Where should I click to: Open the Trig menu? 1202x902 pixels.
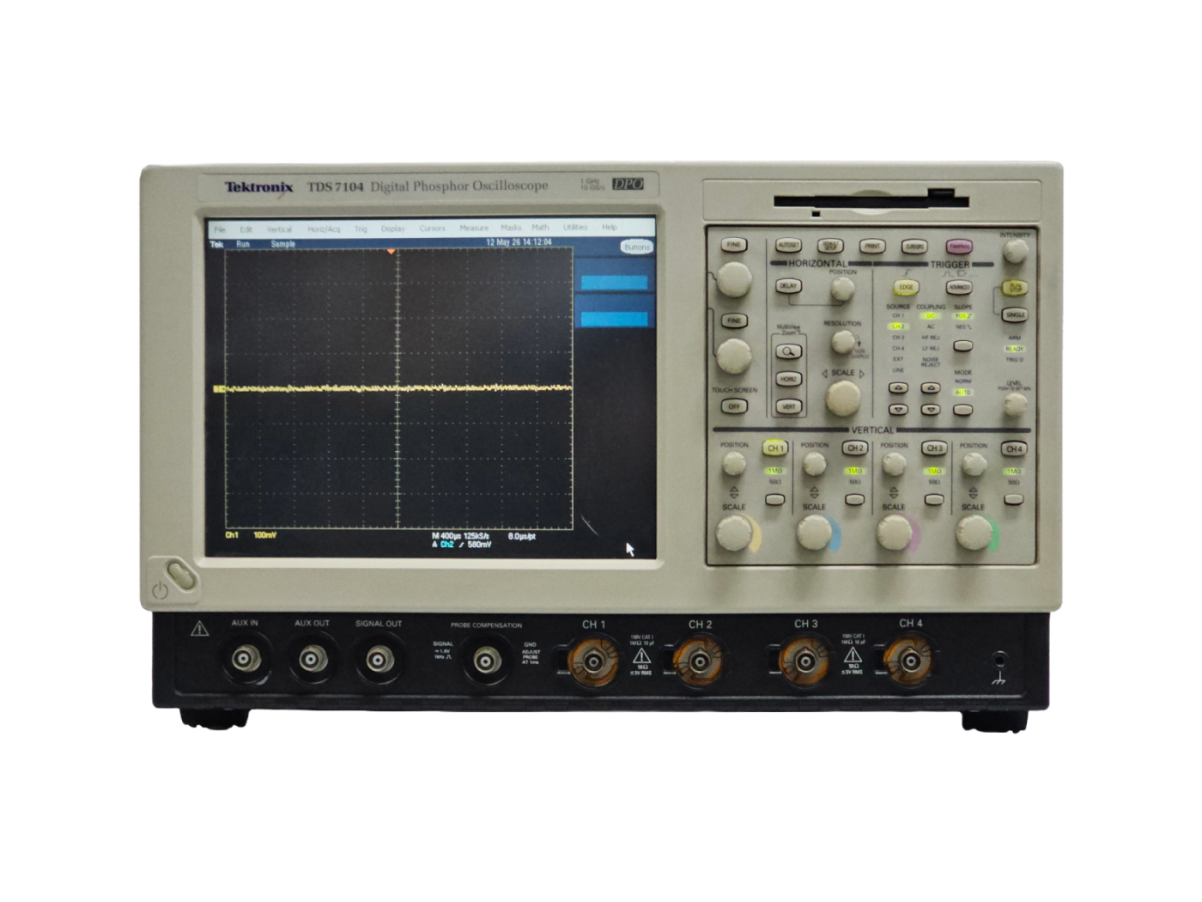pyautogui.click(x=361, y=229)
